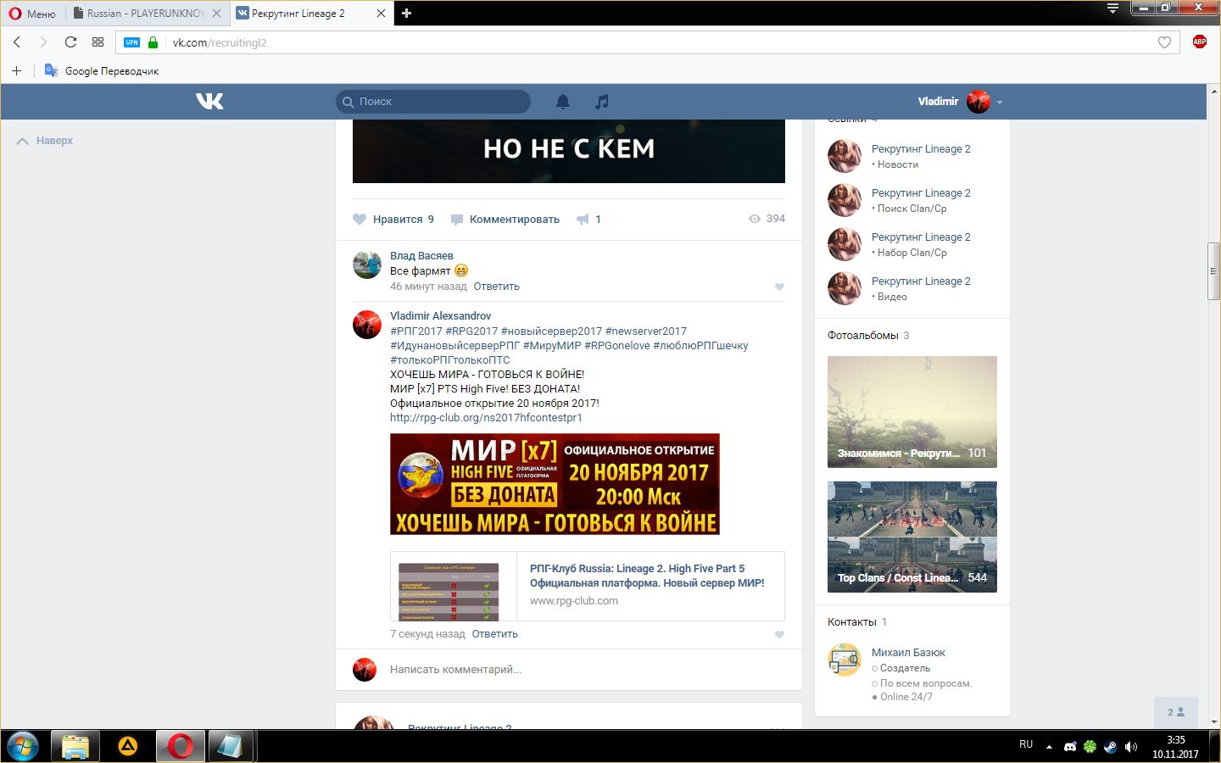The width and height of the screenshot is (1221, 763).
Task: Open Steam icon in system tray
Action: point(1110,747)
